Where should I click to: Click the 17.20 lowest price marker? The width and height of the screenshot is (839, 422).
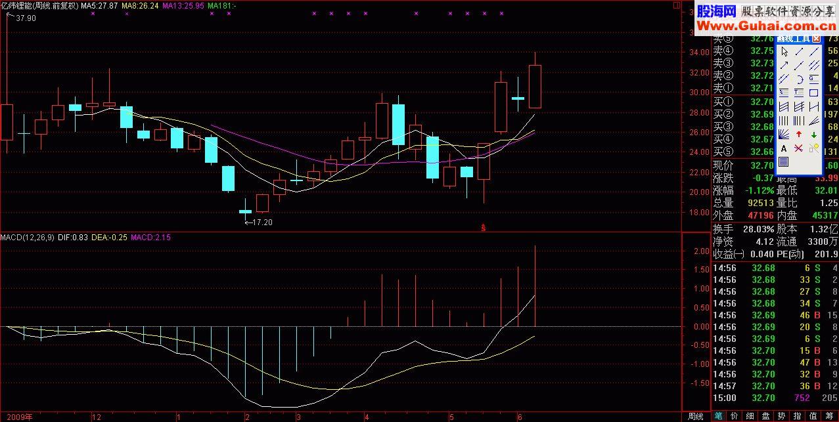(x=261, y=222)
